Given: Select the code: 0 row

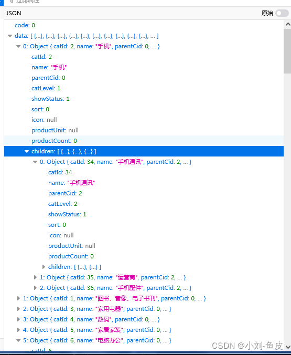Looking at the screenshot, I should coord(144,25).
